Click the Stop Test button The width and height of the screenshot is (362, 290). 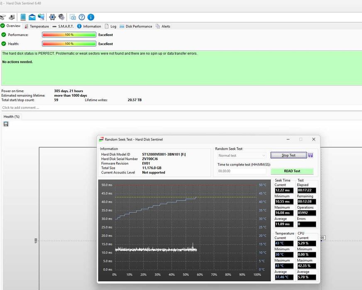pos(289,155)
